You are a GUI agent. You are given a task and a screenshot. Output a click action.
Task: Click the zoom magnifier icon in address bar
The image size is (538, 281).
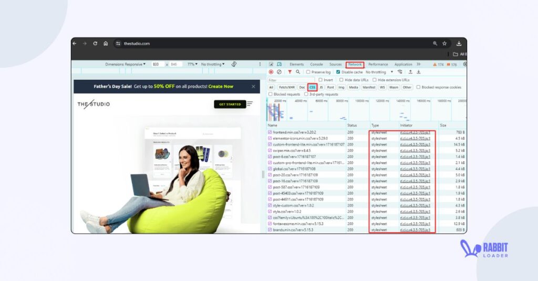(x=435, y=44)
